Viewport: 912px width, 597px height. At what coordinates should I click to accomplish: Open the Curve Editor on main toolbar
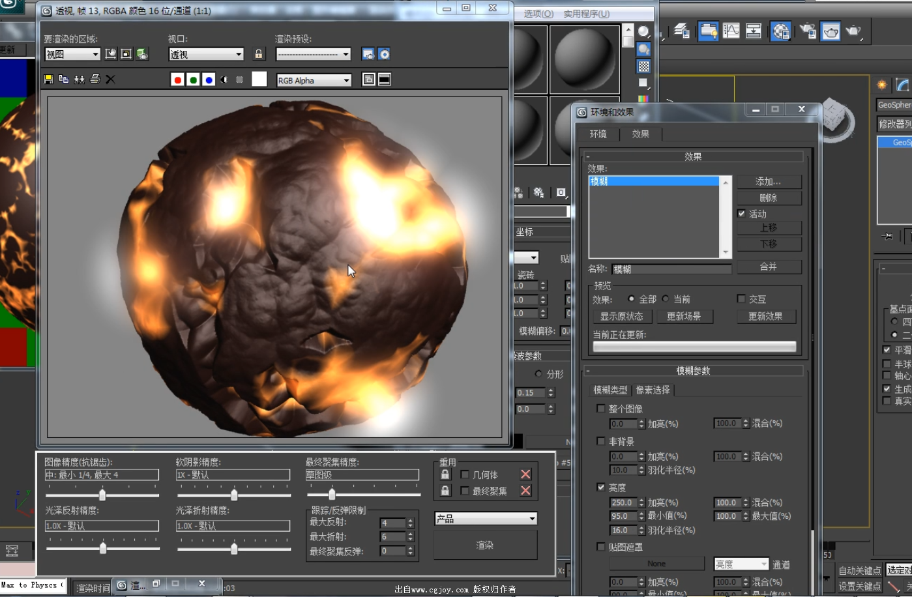(x=731, y=31)
